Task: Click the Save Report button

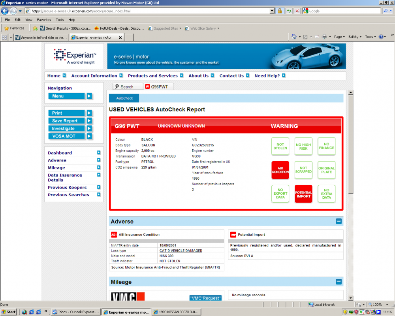Action: point(69,121)
